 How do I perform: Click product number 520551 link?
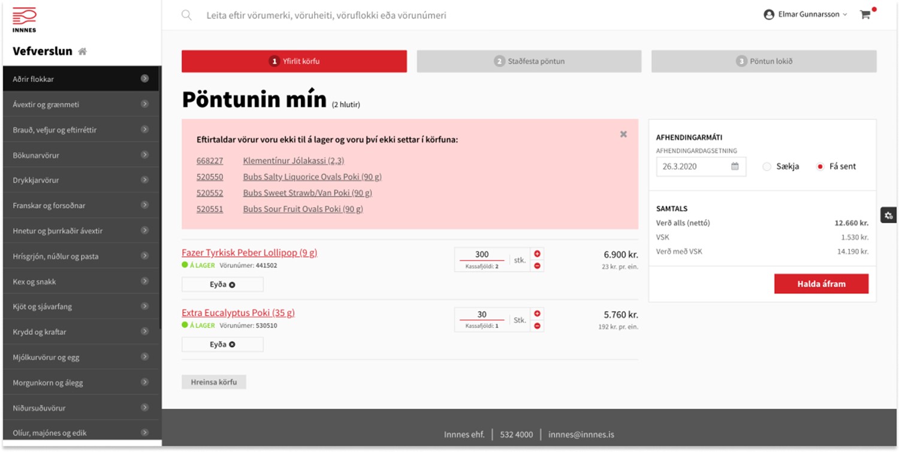pos(210,209)
